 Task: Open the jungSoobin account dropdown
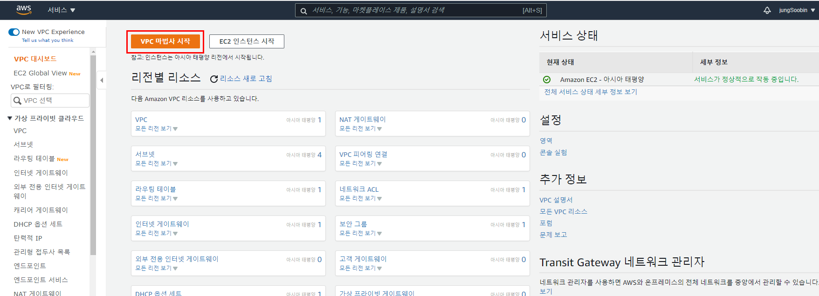pyautogui.click(x=797, y=10)
